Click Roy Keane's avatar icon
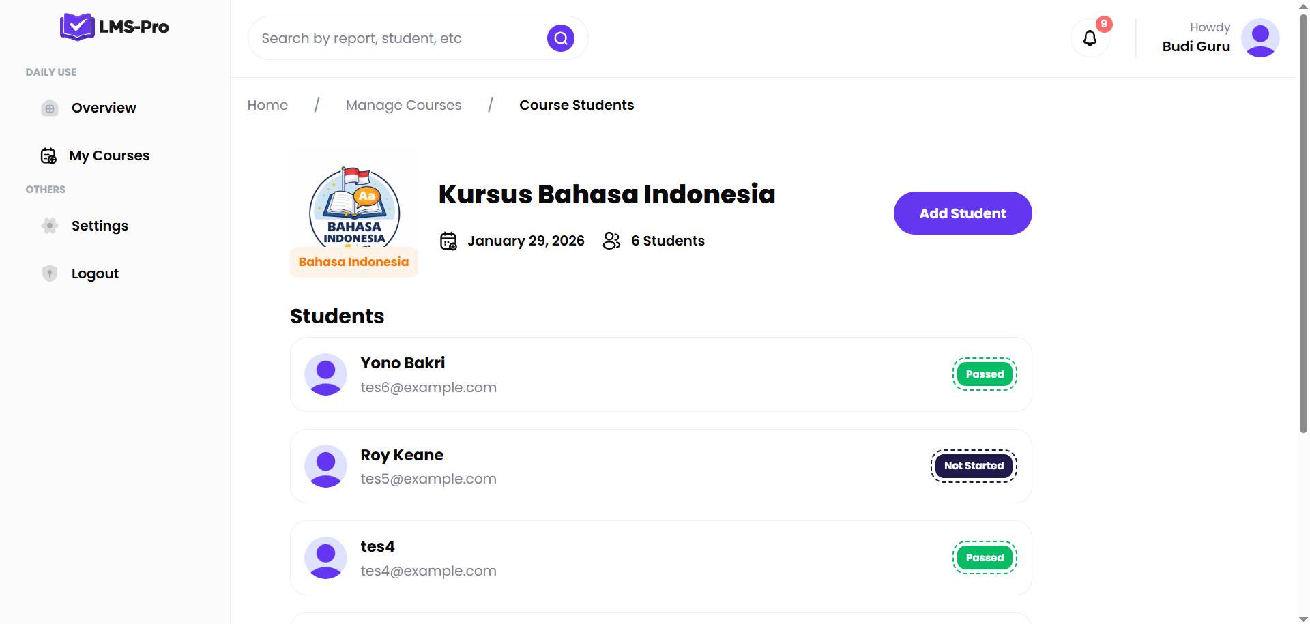1310x624 pixels. [326, 466]
